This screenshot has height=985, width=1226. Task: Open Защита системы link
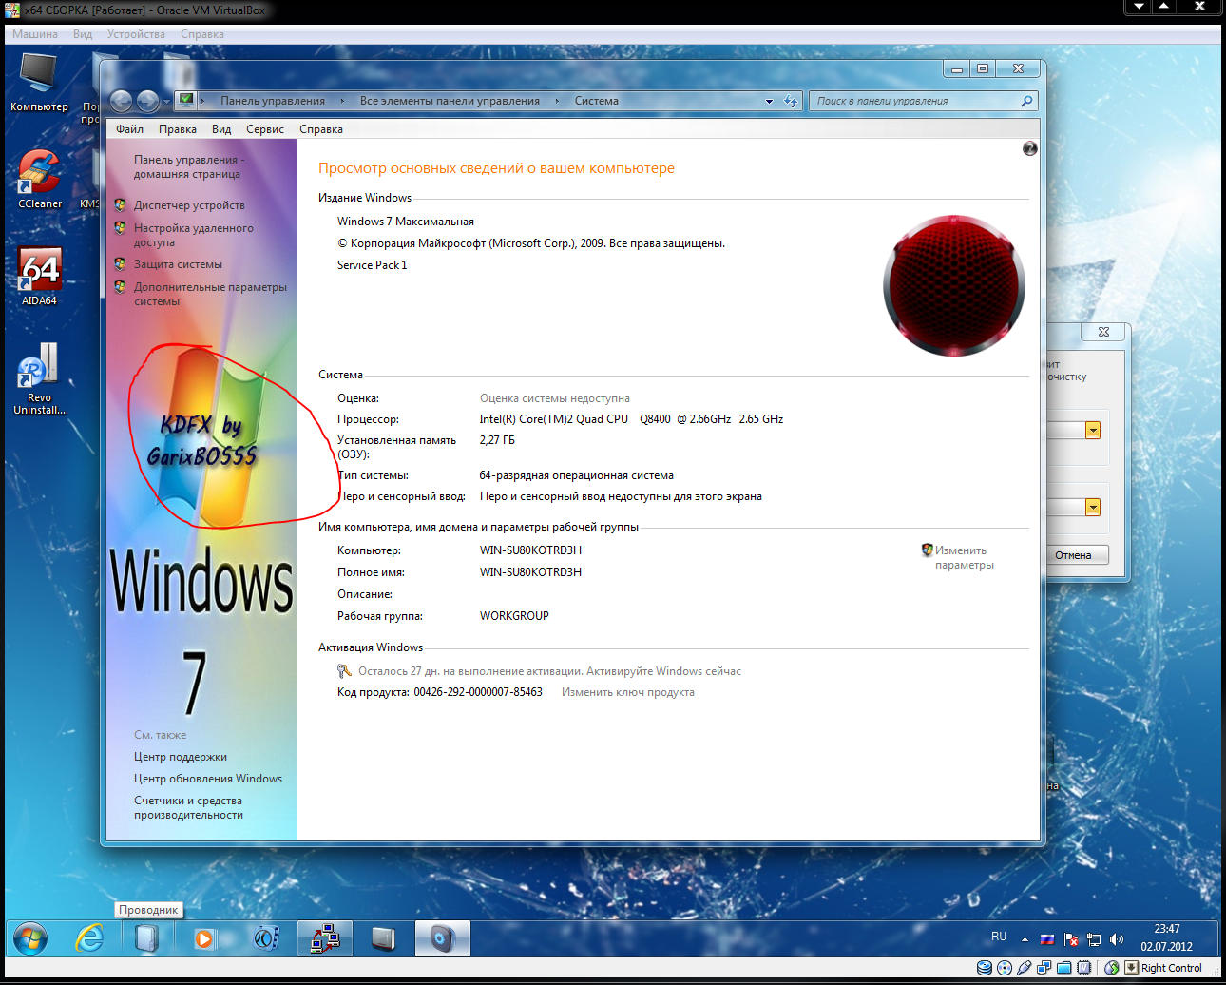click(x=178, y=264)
